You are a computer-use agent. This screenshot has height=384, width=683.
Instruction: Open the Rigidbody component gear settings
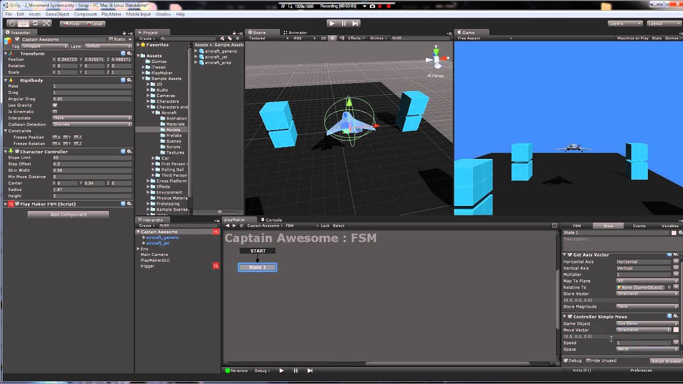[x=129, y=80]
